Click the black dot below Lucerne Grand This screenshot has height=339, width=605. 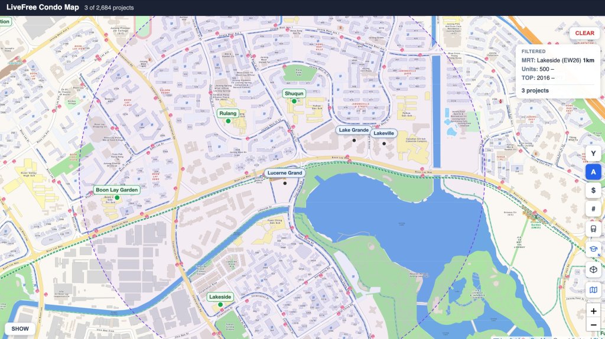(x=285, y=183)
